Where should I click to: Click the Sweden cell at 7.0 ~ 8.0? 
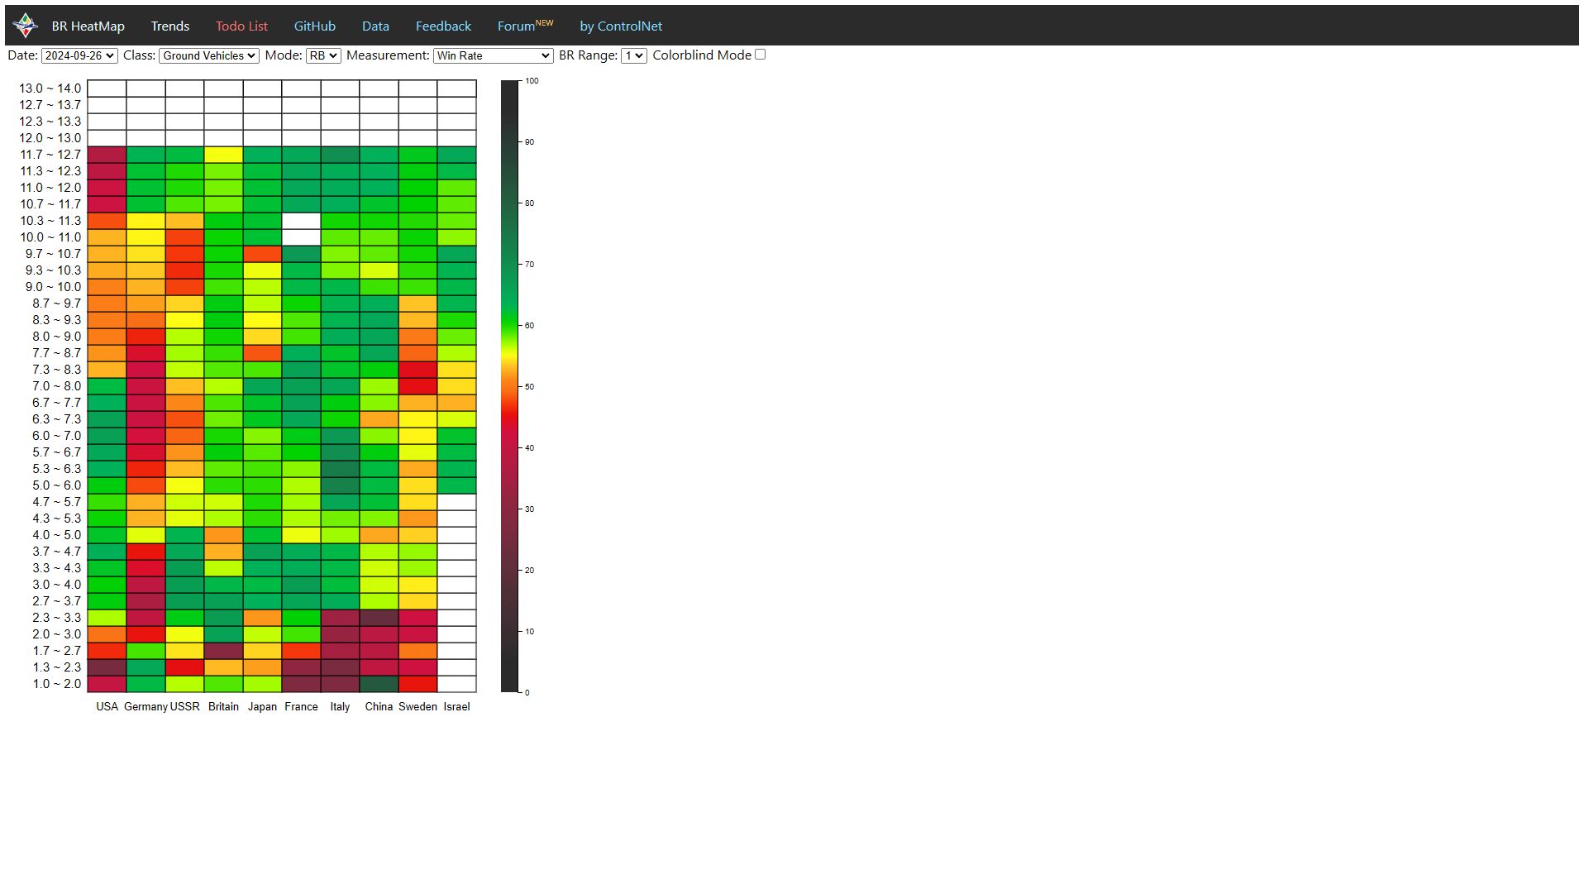(x=417, y=386)
